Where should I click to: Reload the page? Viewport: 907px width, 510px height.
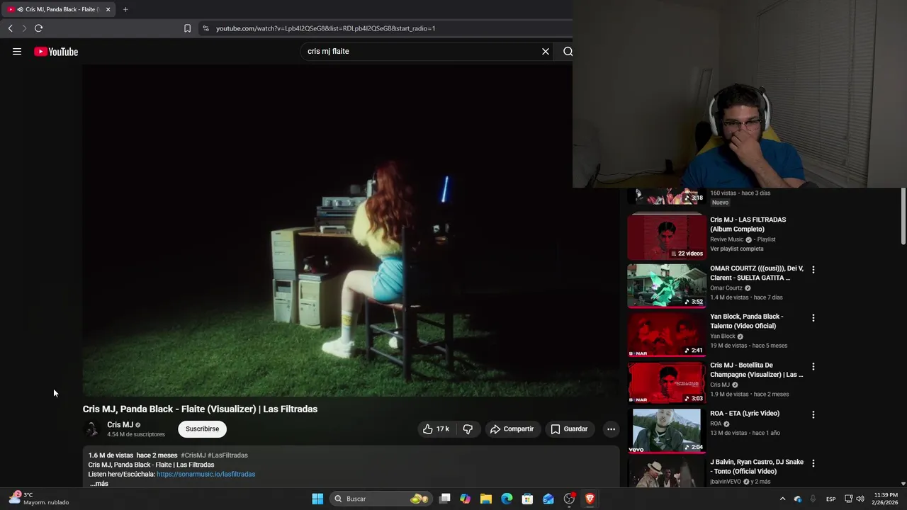(38, 28)
